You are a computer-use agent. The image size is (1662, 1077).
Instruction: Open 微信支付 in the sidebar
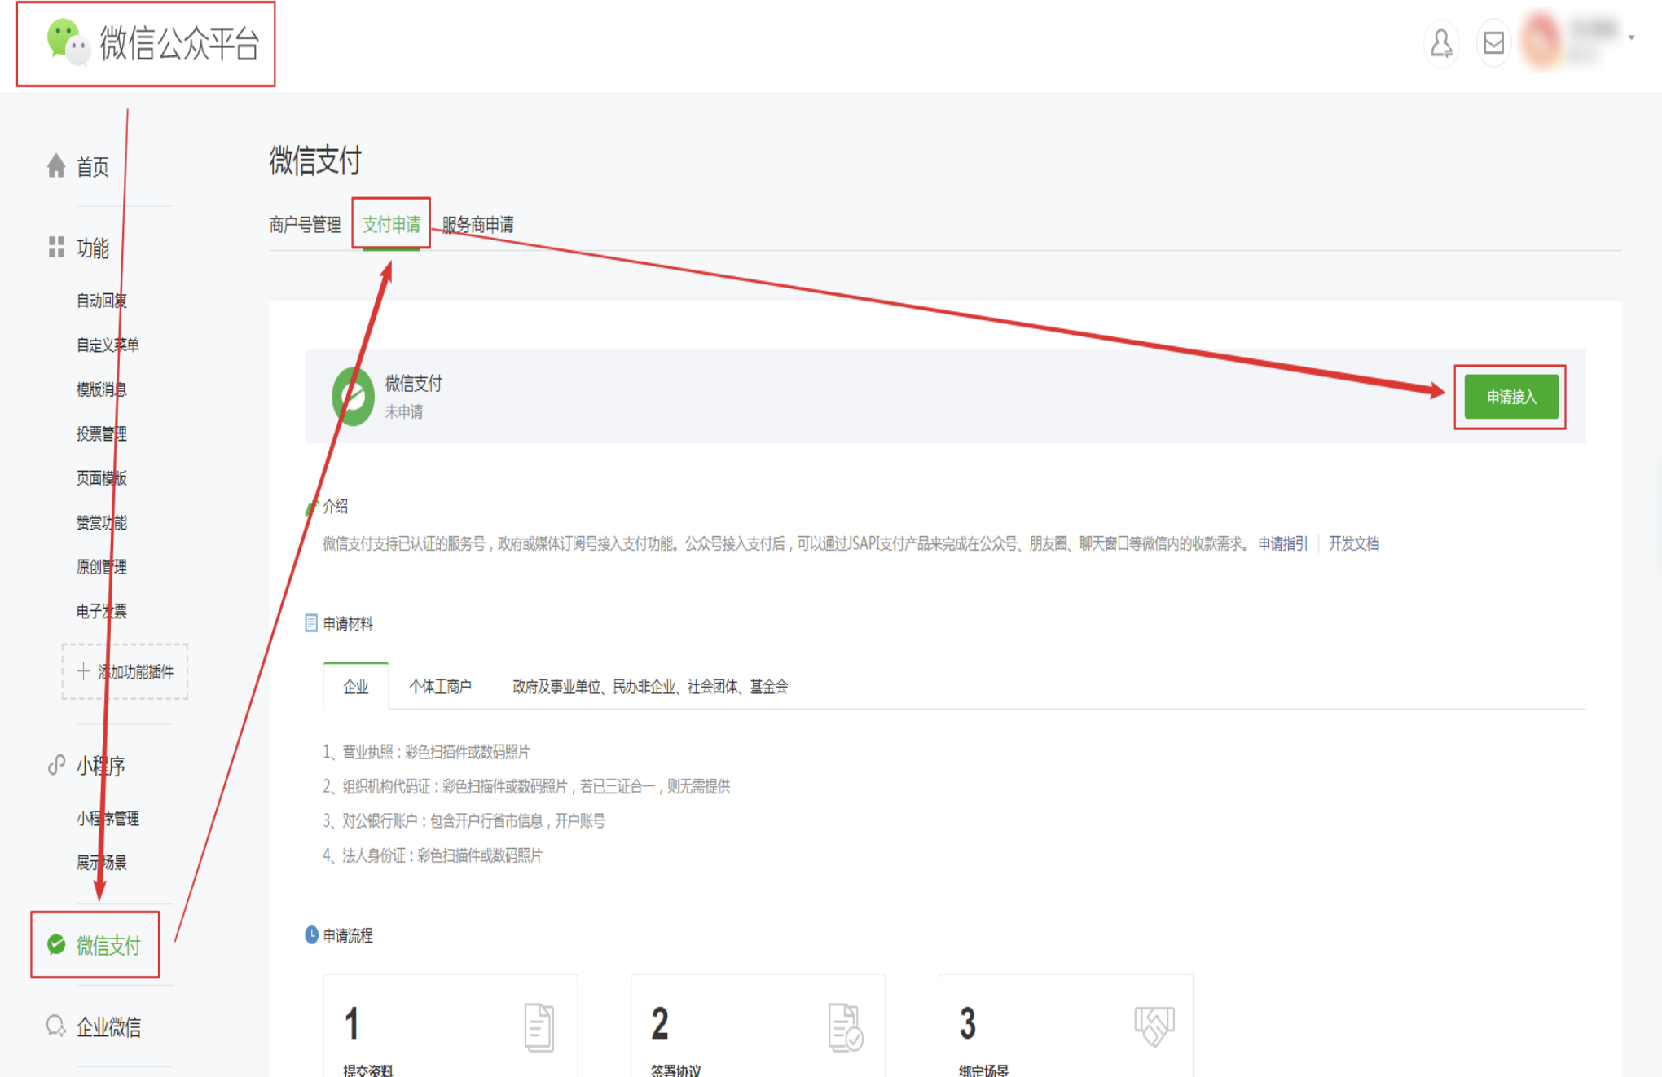(x=107, y=945)
